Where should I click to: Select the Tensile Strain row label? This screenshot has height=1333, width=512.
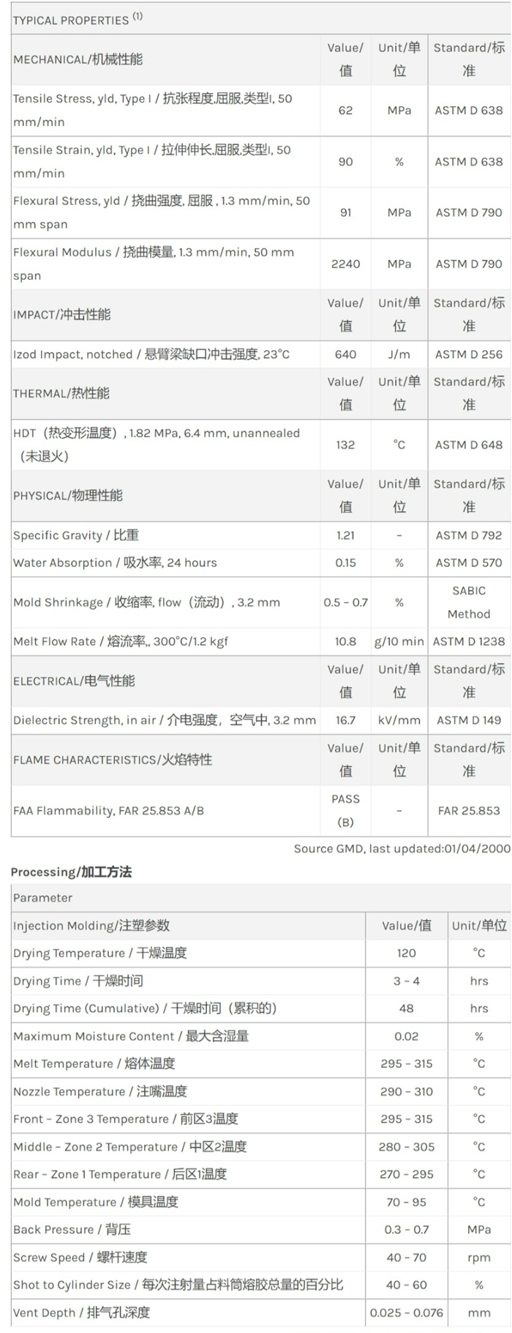click(x=152, y=161)
